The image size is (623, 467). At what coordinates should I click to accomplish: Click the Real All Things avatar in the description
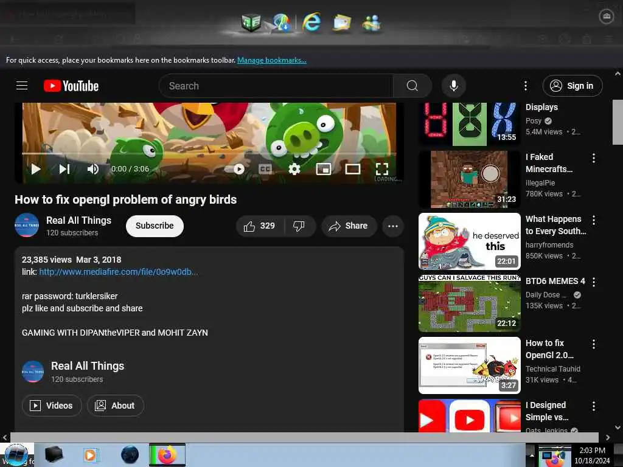point(33,372)
